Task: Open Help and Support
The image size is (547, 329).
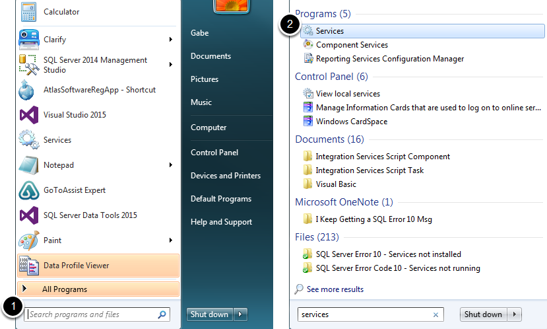Action: click(x=221, y=222)
